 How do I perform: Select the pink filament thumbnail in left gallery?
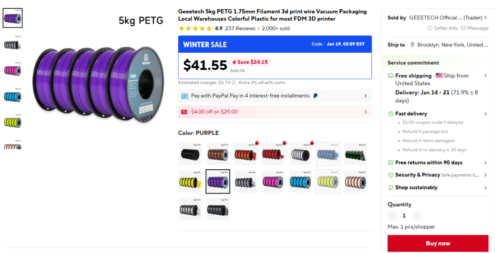click(x=12, y=70)
